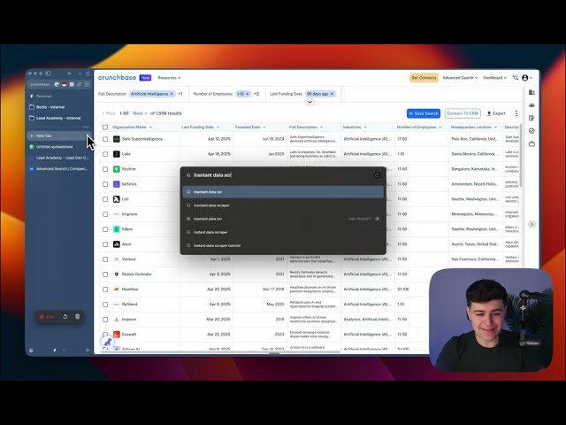Click the Crunchbase logo

117,77
